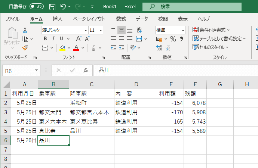Image resolution: width=258 pixels, height=168 pixels.
Task: Open Alignment (配置) dialog launcher
Action: (x=149, y=57)
